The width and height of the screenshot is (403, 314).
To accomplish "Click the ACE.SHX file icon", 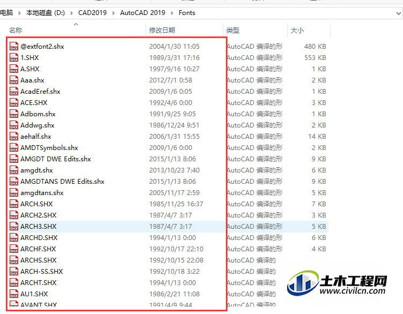I will click(14, 102).
